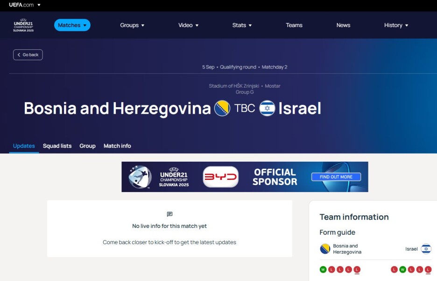Visit the Teams page
Screen dimensions: 437x281
click(294, 25)
